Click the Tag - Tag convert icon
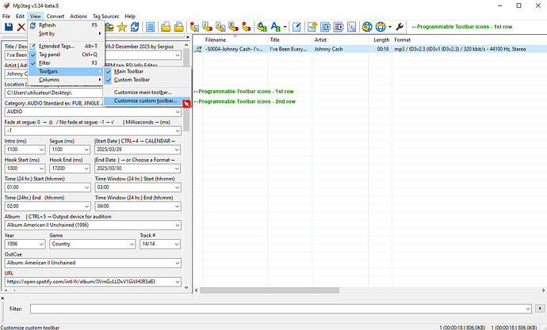The width and height of the screenshot is (547, 330). tap(247, 27)
